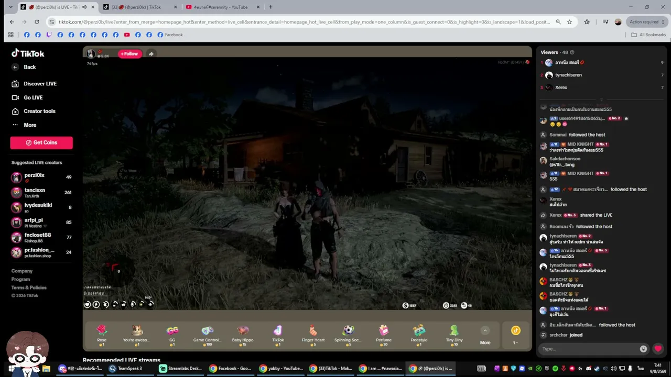Pick the GG gift
The width and height of the screenshot is (671, 377).
(172, 335)
